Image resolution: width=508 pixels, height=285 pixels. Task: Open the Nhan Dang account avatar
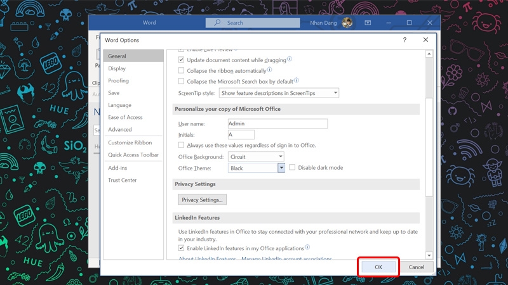[x=347, y=23]
